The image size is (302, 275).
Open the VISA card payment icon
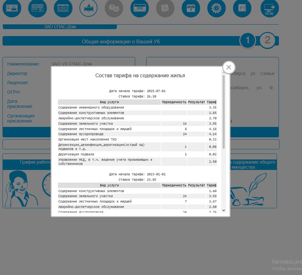pyautogui.click(x=140, y=8)
